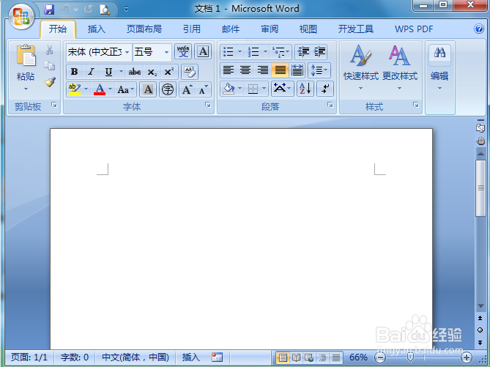Decrease paragraph indent
Screen dimensions: 490x367
click(303, 51)
